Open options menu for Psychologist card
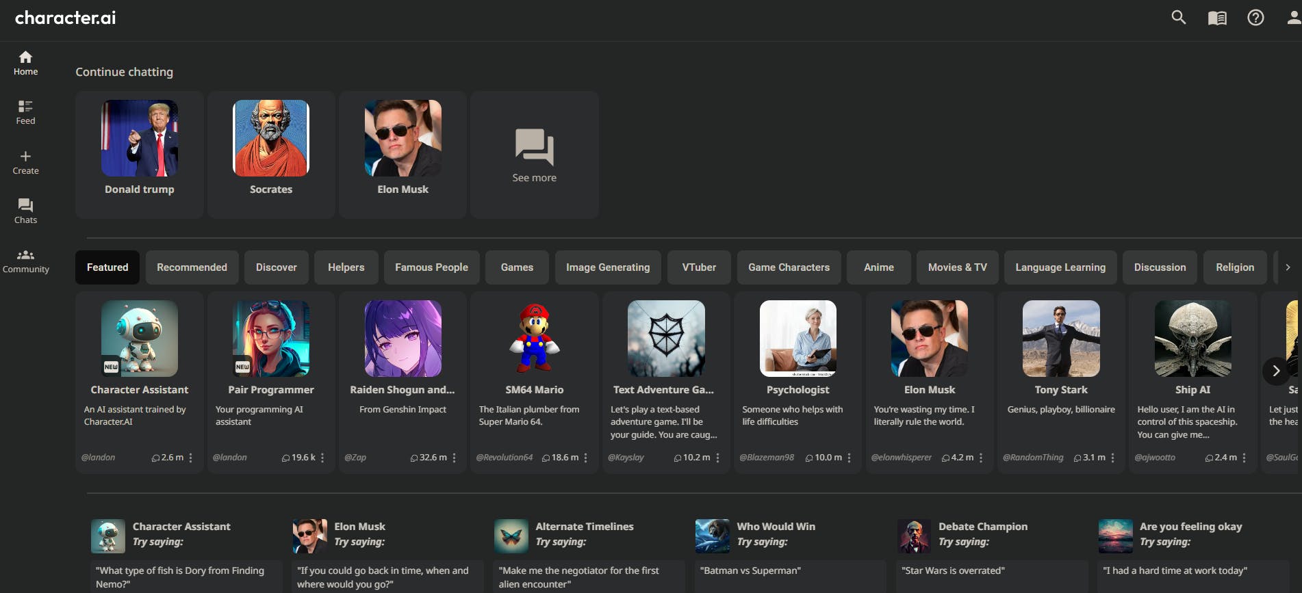1302x593 pixels. coord(850,458)
